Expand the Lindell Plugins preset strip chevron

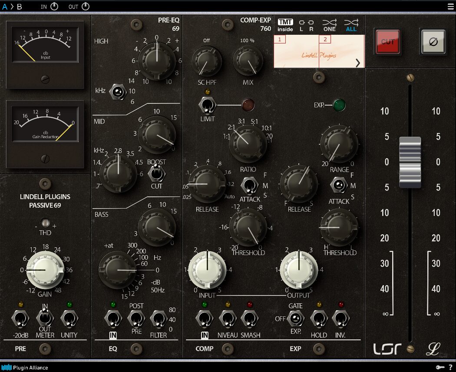pos(357,63)
